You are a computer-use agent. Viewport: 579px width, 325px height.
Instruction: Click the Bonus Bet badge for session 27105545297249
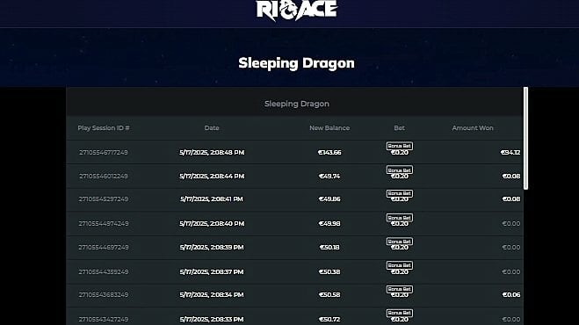pos(400,193)
